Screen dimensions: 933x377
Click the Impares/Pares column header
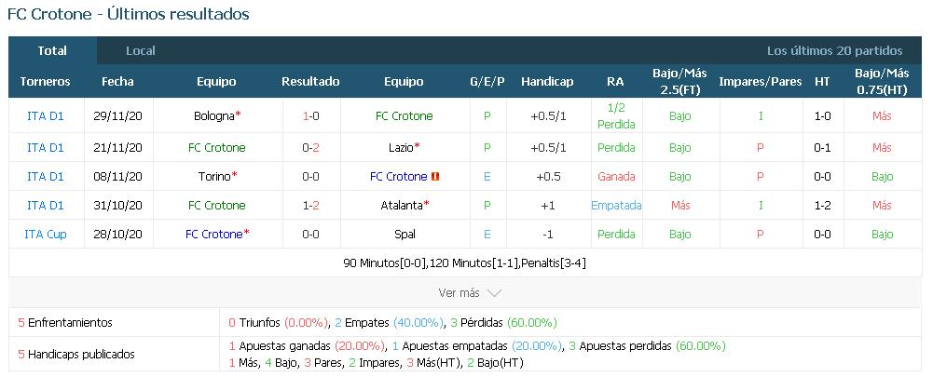click(x=761, y=82)
